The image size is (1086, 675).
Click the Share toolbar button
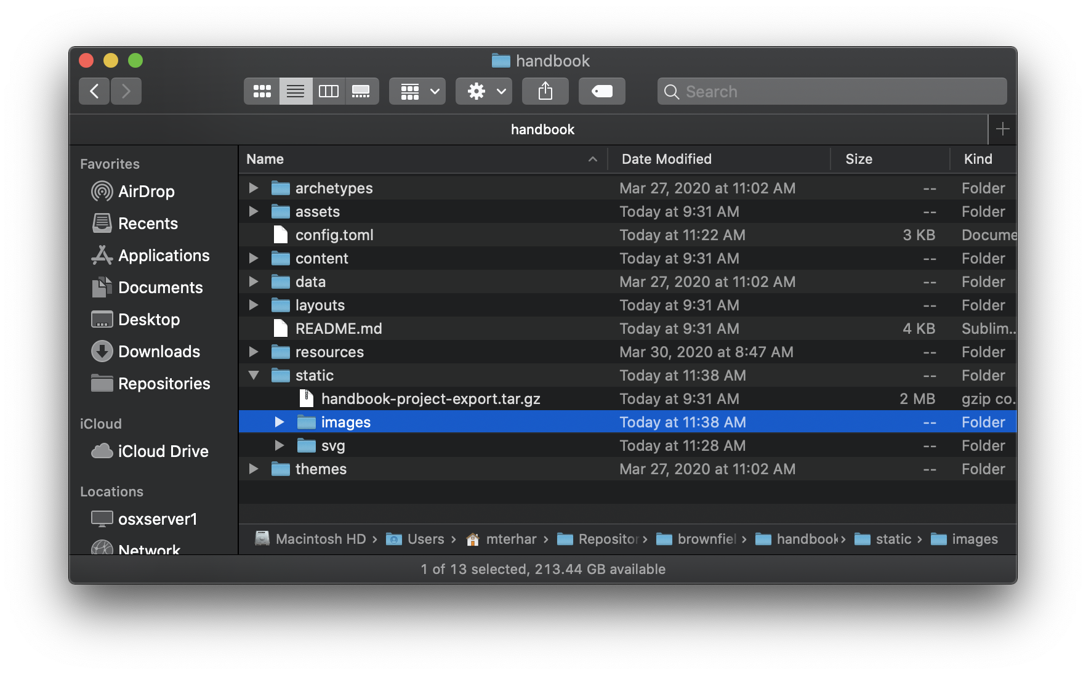545,91
